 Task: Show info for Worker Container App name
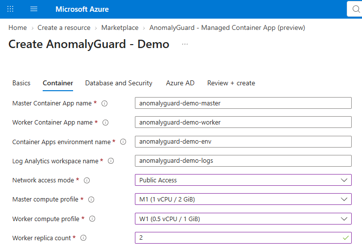pyautogui.click(x=105, y=123)
